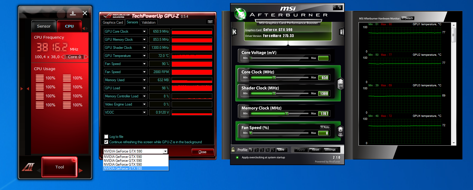Screen dimensions: 473x190
Task: Load Afterburner profile slot 4
Action: pyautogui.click(x=267, y=150)
